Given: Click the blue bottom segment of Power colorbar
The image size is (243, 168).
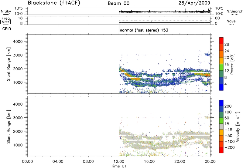Looking at the screenshot, I should [x=221, y=87].
